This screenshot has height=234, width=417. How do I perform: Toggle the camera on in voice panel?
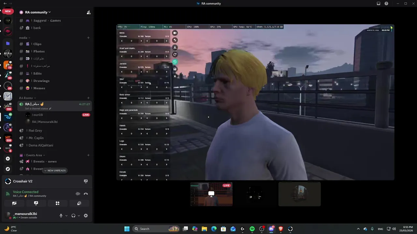[x=14, y=203]
